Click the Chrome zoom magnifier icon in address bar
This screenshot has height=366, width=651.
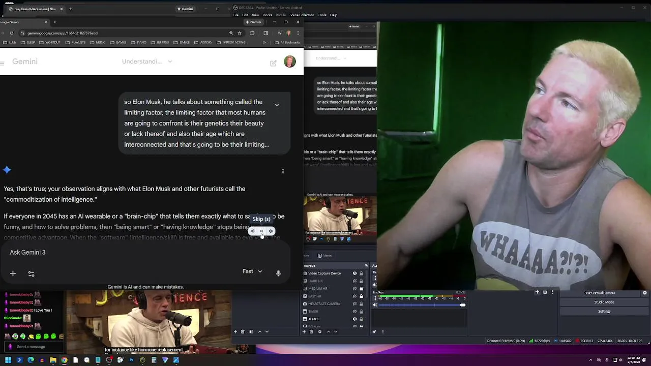pyautogui.click(x=231, y=33)
